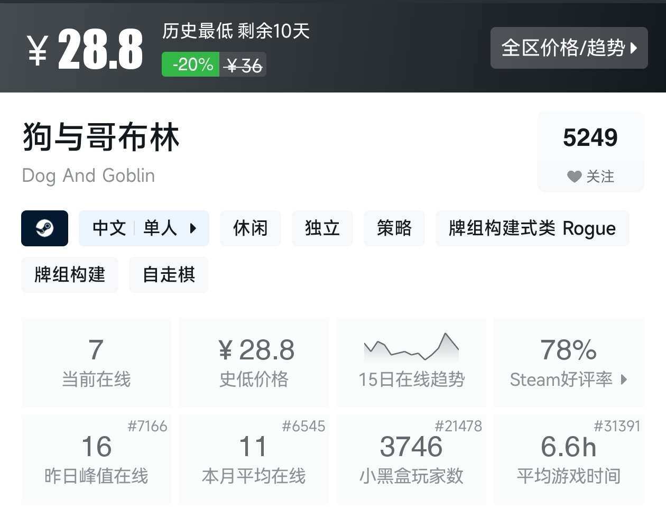Select the 休闲 tag

(251, 228)
